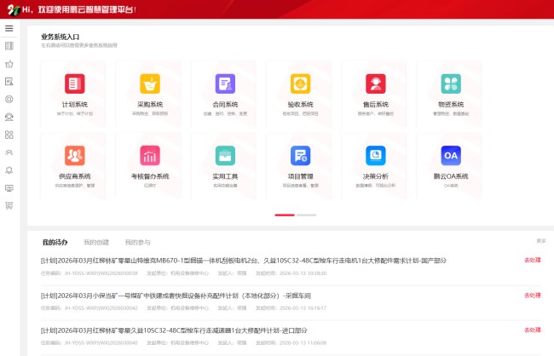Open the 合同系统 purple icon
Viewport: 554px width, 356px height.
pyautogui.click(x=225, y=83)
